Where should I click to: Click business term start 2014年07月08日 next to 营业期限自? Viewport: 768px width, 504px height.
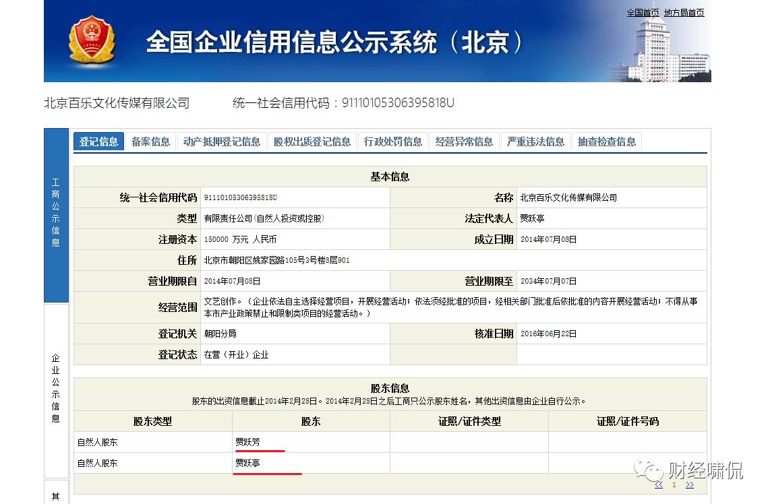point(232,281)
